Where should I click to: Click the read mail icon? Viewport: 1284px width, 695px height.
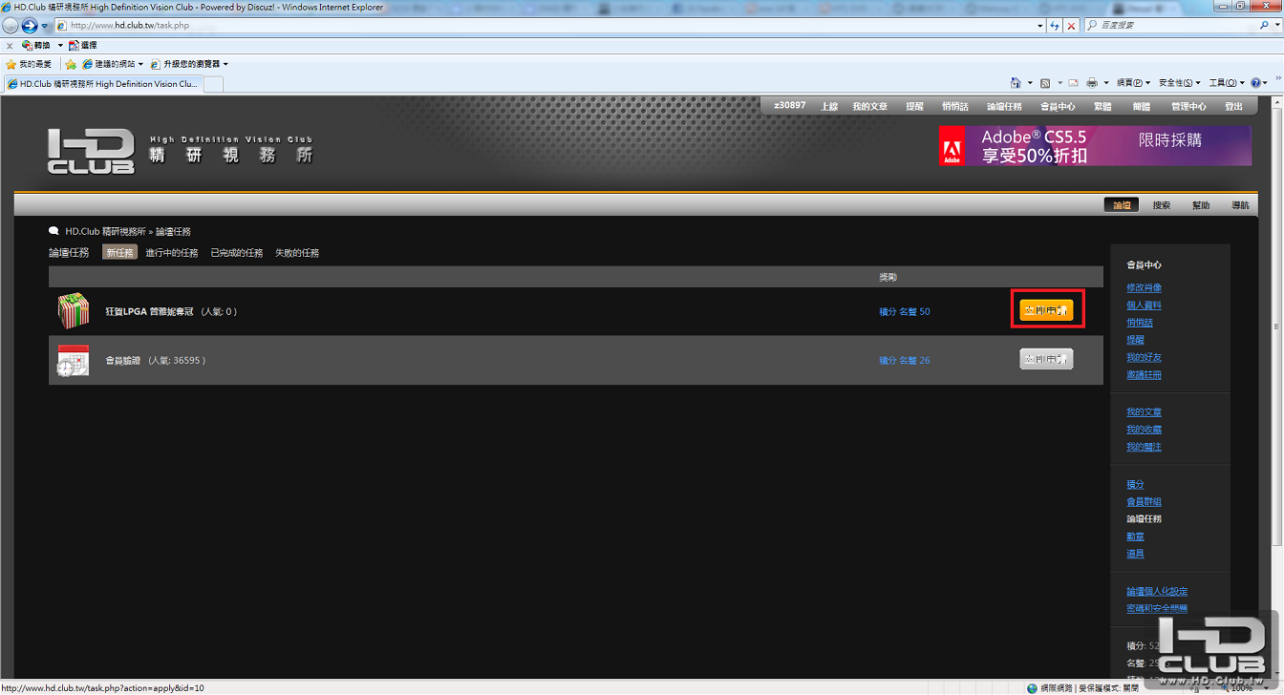coord(1073,83)
